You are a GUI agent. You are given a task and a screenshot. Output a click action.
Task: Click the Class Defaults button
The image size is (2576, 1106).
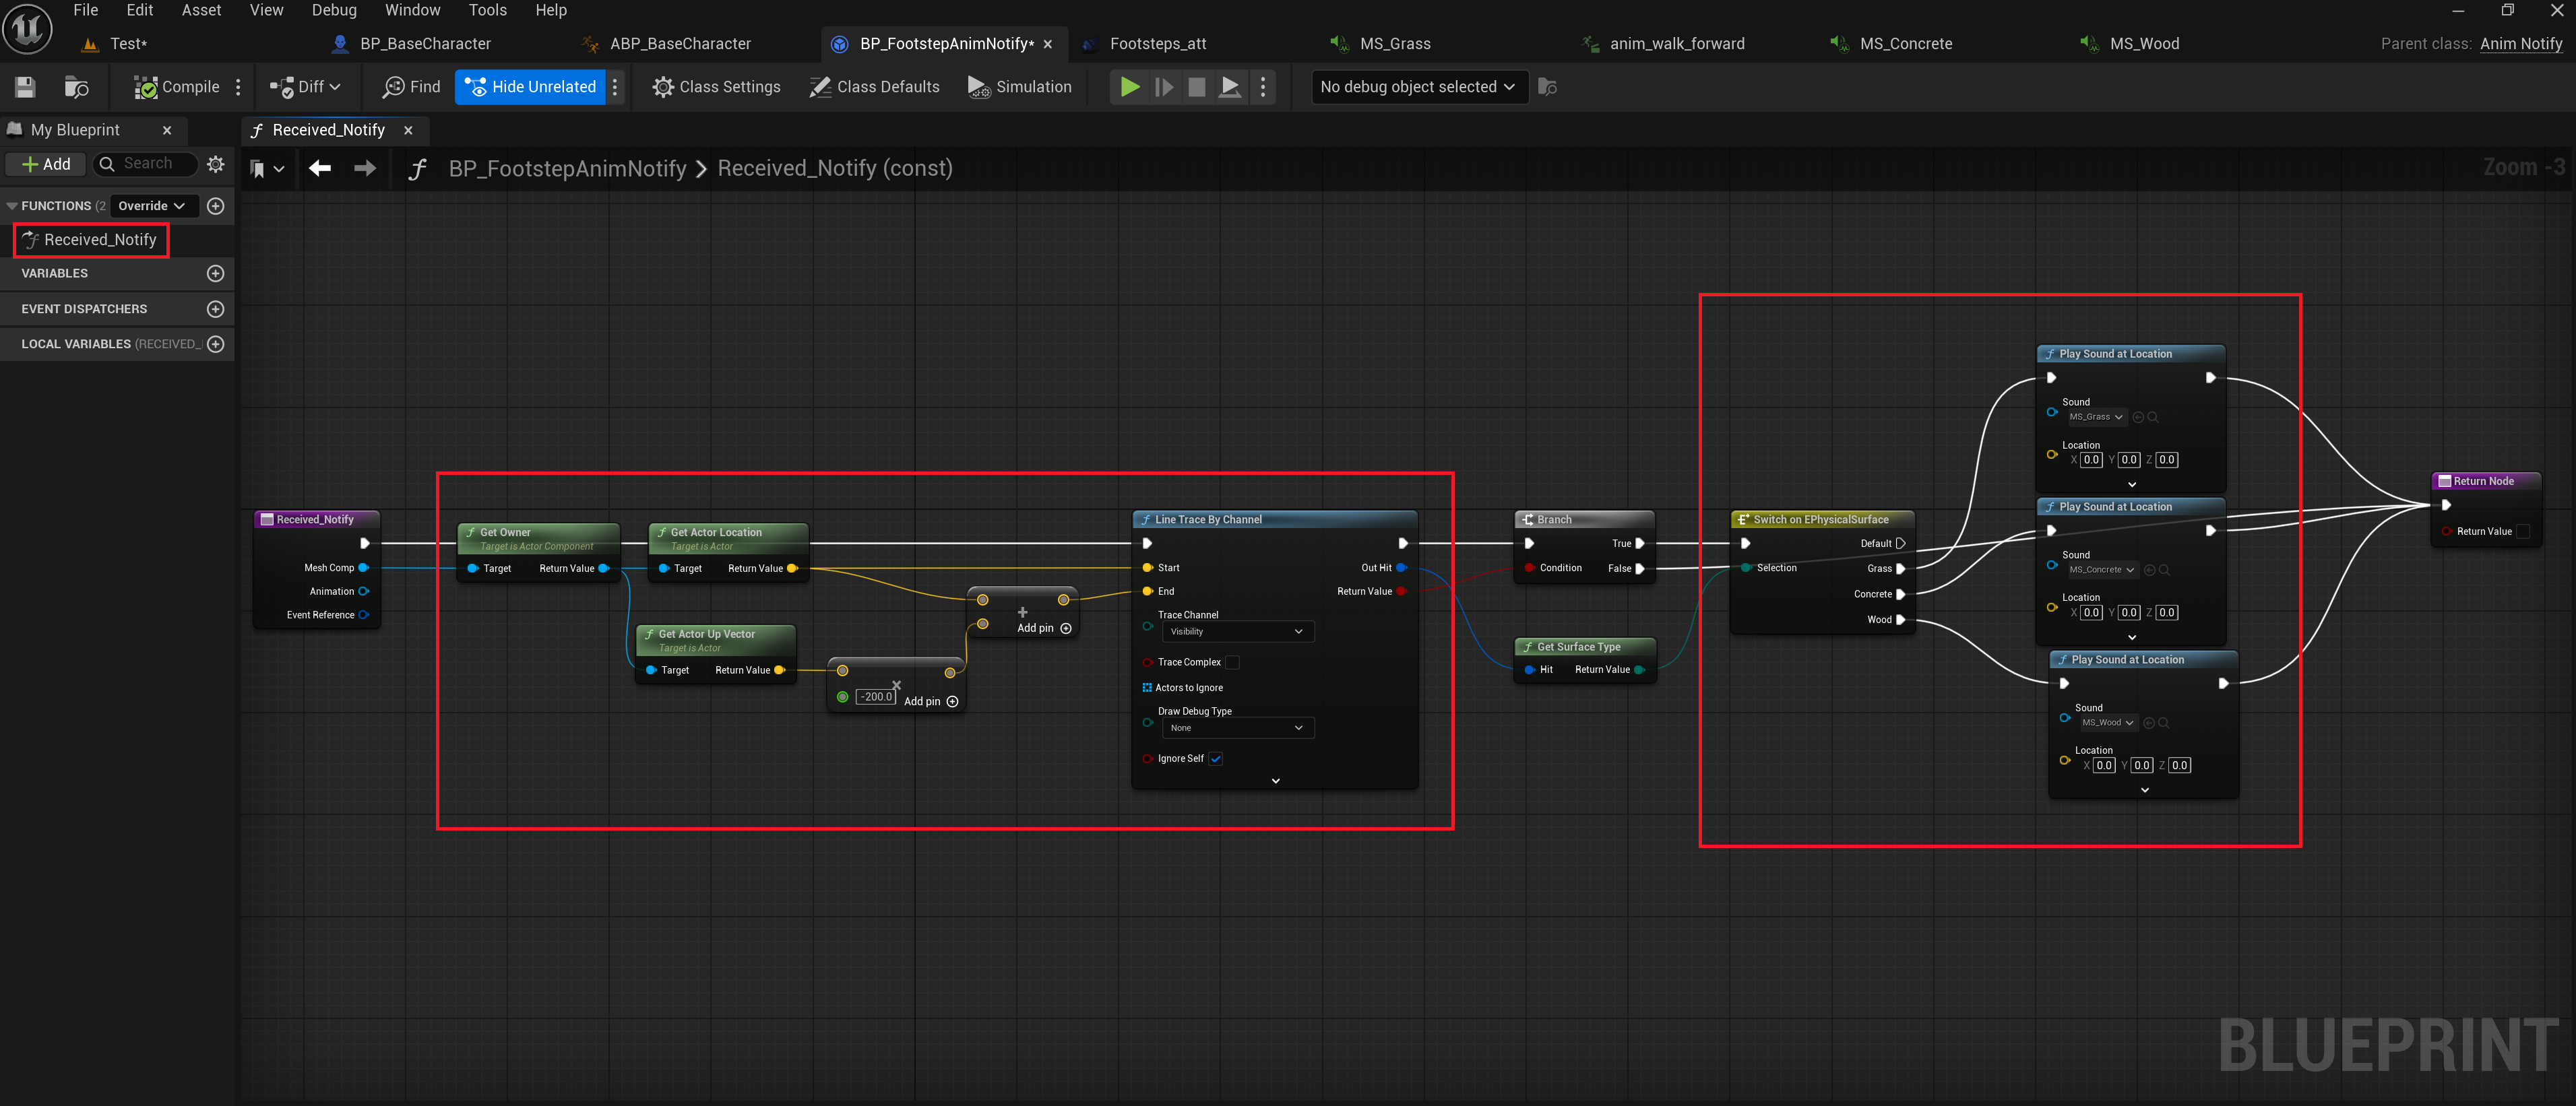(875, 87)
